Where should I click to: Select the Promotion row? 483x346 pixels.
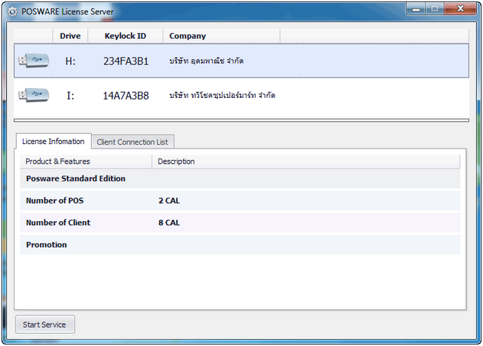pos(47,245)
